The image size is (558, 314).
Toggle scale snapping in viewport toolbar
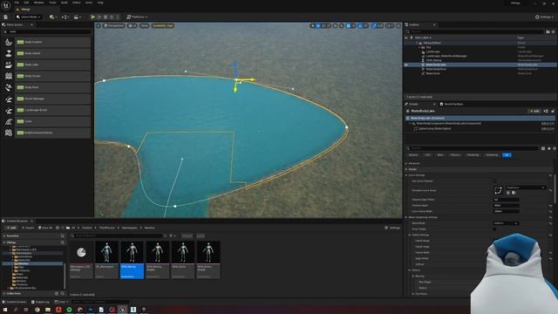pos(374,25)
